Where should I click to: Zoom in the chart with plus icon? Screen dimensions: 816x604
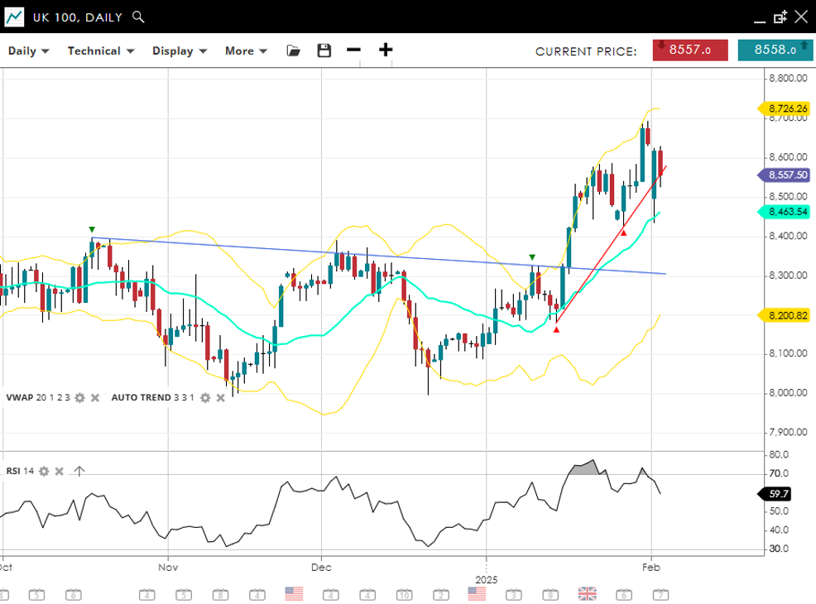point(386,50)
